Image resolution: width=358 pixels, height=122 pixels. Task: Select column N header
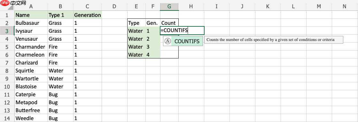pos(345,7)
